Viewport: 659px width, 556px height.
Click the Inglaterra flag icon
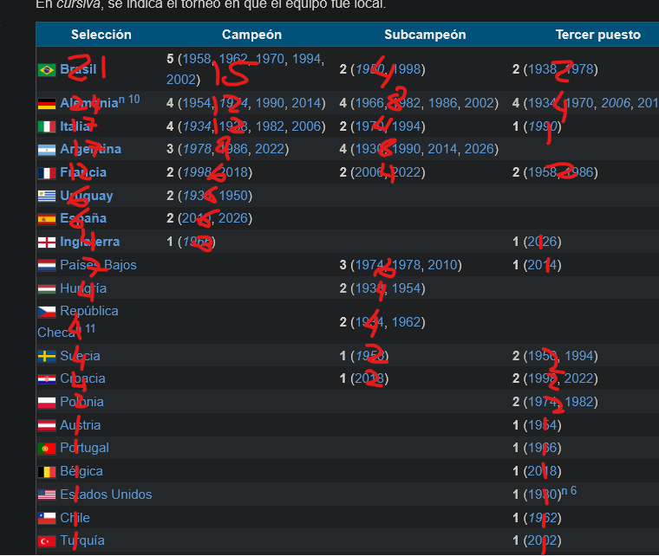click(47, 242)
